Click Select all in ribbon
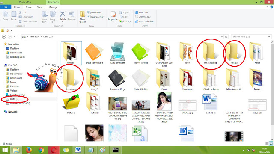The width and height of the screenshot is (274, 154). pos(141,12)
